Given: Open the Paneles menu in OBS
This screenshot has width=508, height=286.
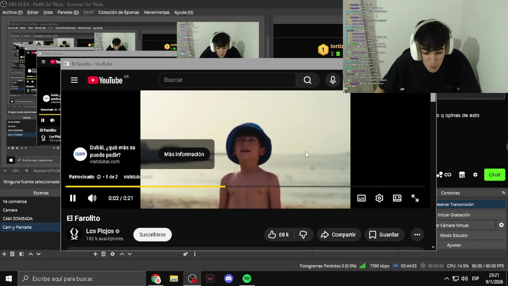Looking at the screenshot, I should click(68, 12).
